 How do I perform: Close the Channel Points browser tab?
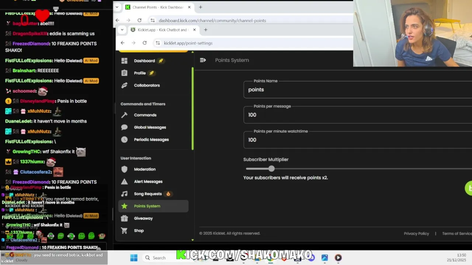189,7
